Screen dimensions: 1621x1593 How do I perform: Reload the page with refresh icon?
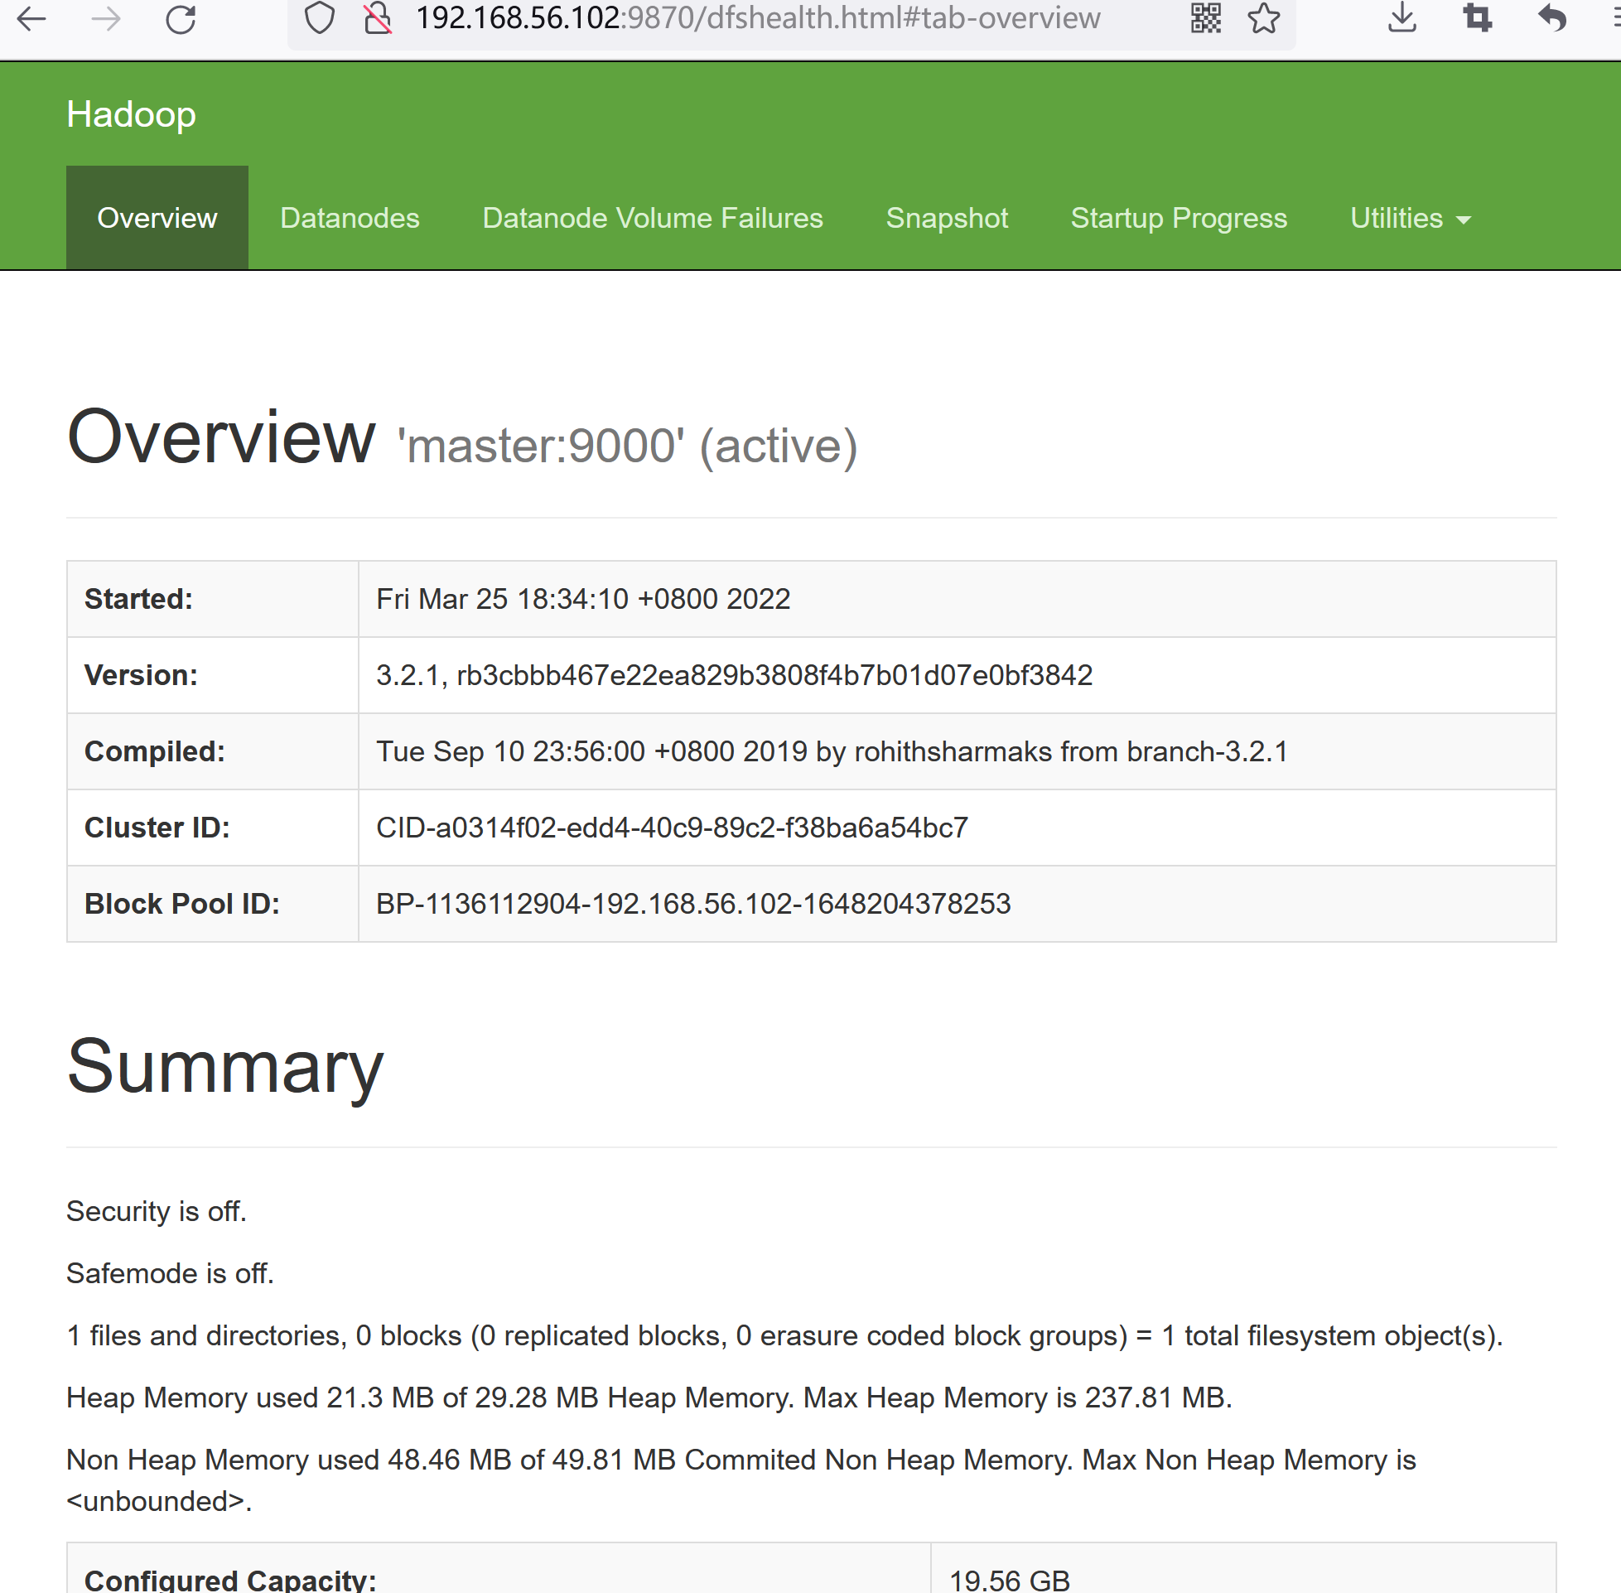pos(180,19)
